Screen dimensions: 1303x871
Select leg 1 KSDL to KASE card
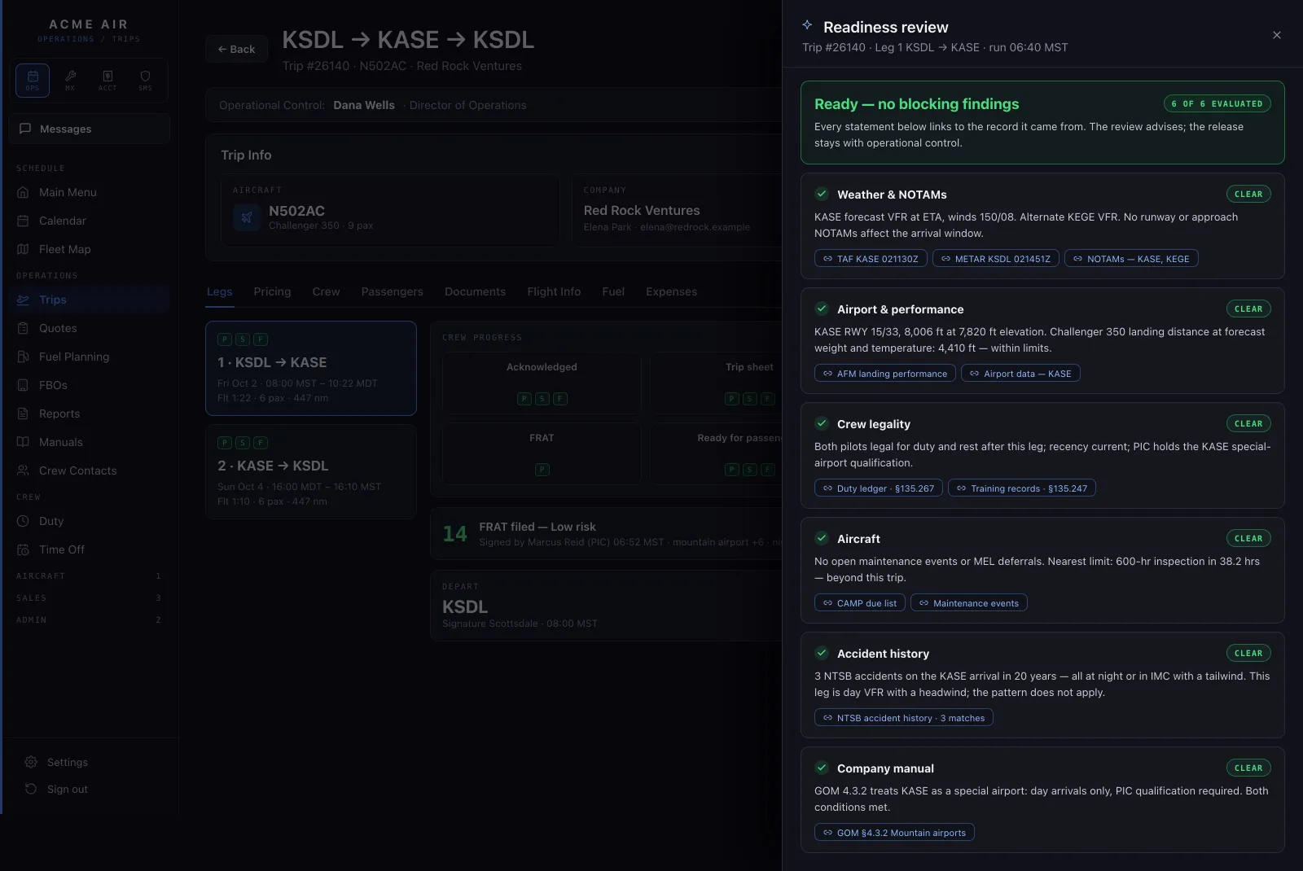coord(311,368)
